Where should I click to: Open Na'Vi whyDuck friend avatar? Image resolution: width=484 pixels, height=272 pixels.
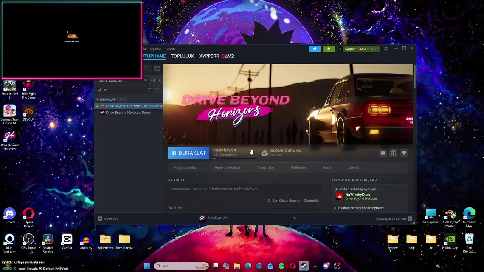click(x=339, y=196)
